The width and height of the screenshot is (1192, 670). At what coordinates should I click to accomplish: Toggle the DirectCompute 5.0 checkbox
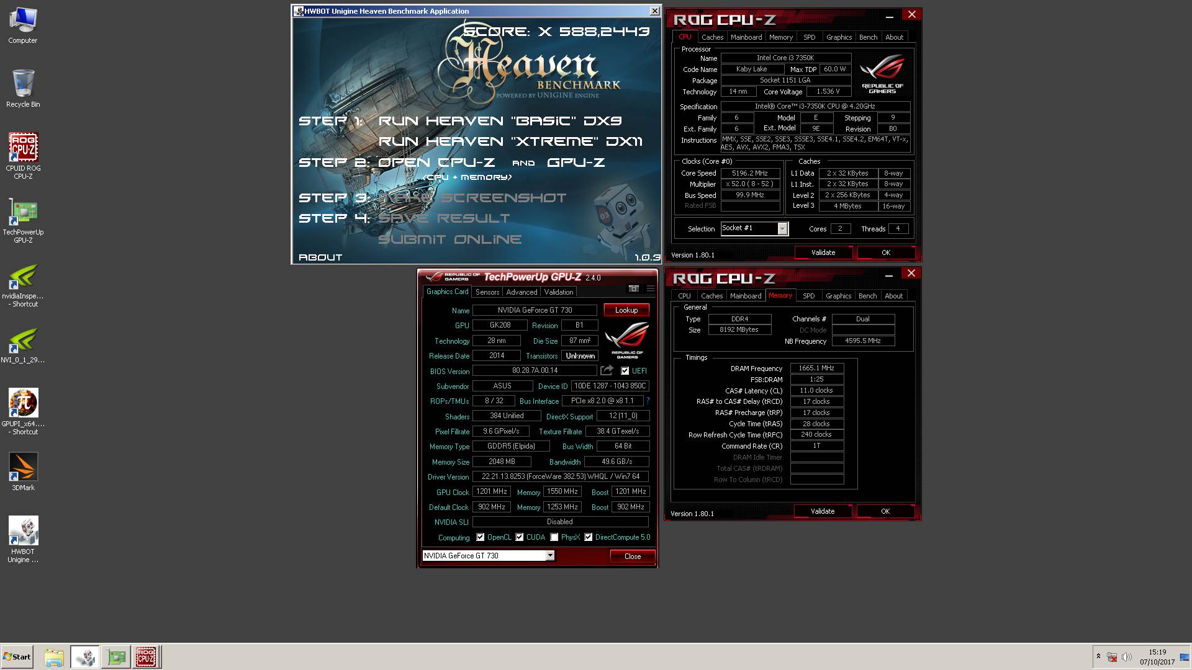click(589, 537)
